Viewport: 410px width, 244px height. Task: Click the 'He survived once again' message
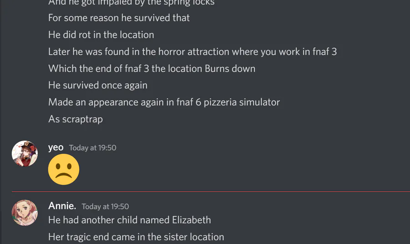(x=97, y=86)
